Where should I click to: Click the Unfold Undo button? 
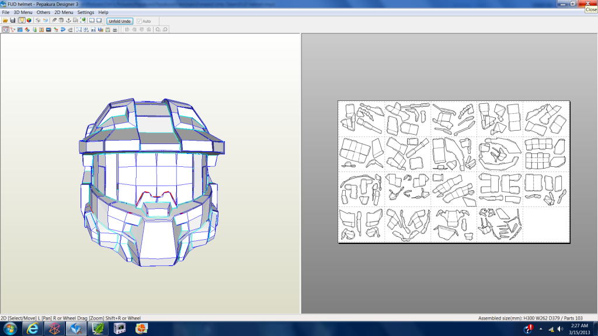(120, 21)
